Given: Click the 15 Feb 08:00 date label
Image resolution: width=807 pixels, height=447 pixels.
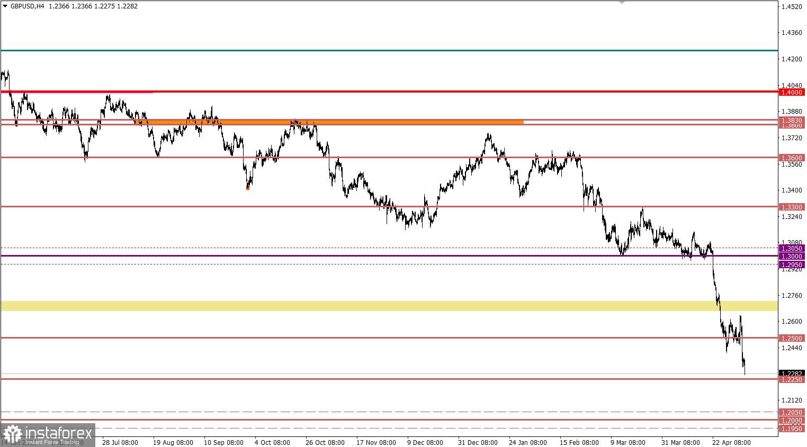Looking at the screenshot, I should point(579,442).
